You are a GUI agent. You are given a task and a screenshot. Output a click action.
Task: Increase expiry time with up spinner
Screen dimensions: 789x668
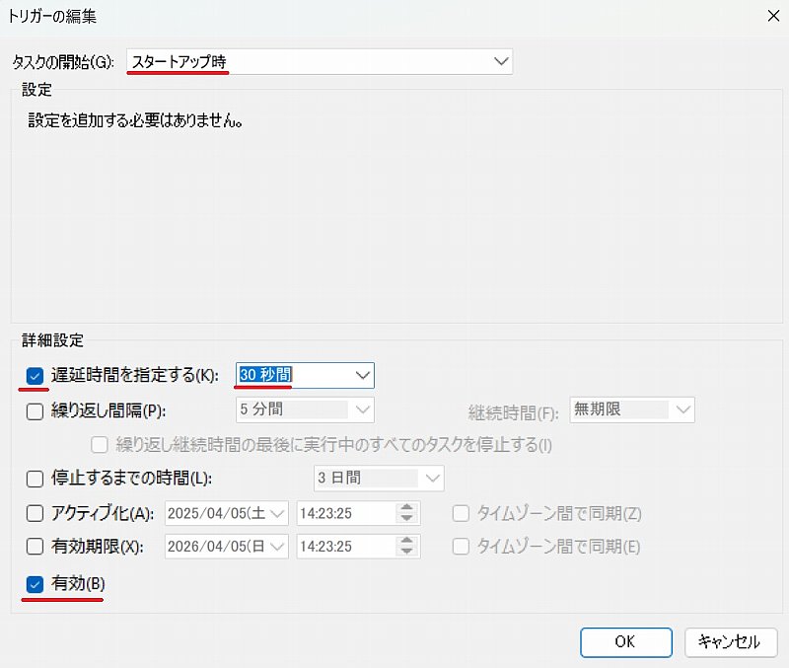tap(406, 541)
